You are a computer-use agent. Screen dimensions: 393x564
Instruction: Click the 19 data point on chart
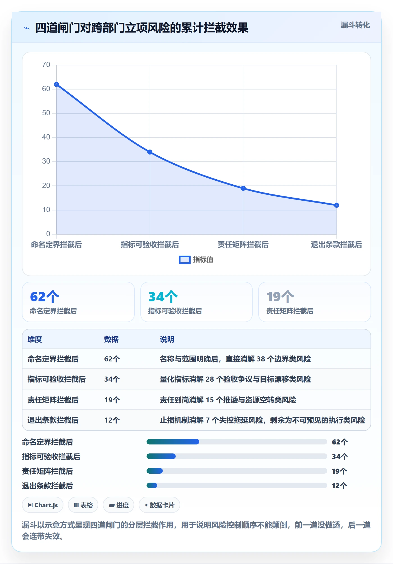tap(243, 188)
